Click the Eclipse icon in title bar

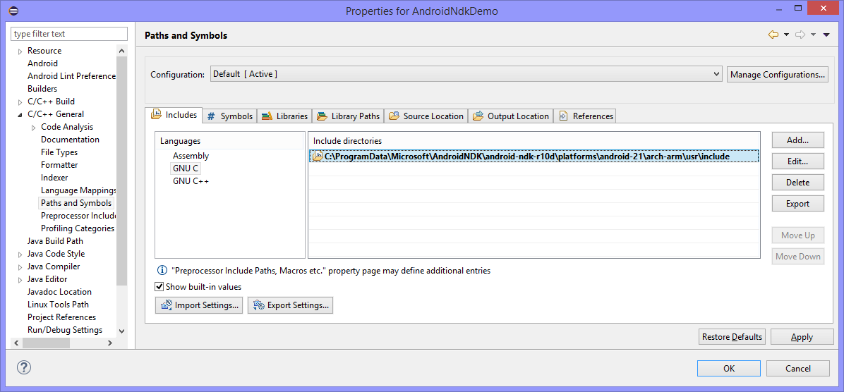click(13, 11)
